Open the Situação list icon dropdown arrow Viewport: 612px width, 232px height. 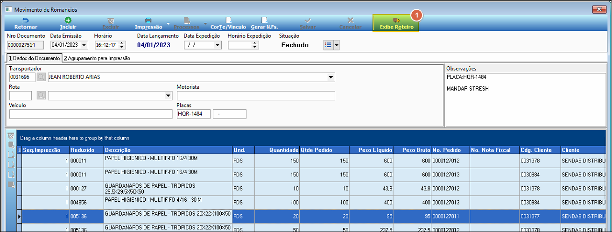click(x=336, y=45)
